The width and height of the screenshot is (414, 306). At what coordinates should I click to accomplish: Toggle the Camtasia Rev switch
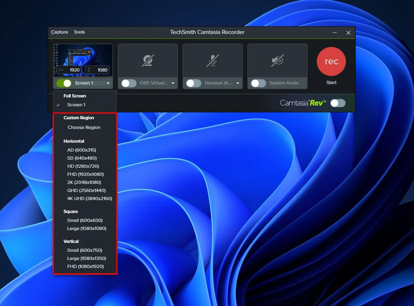[x=338, y=103]
